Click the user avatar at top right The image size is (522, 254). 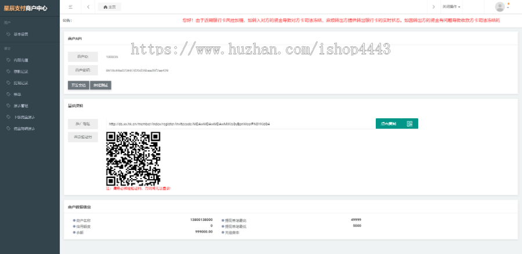coord(500,6)
